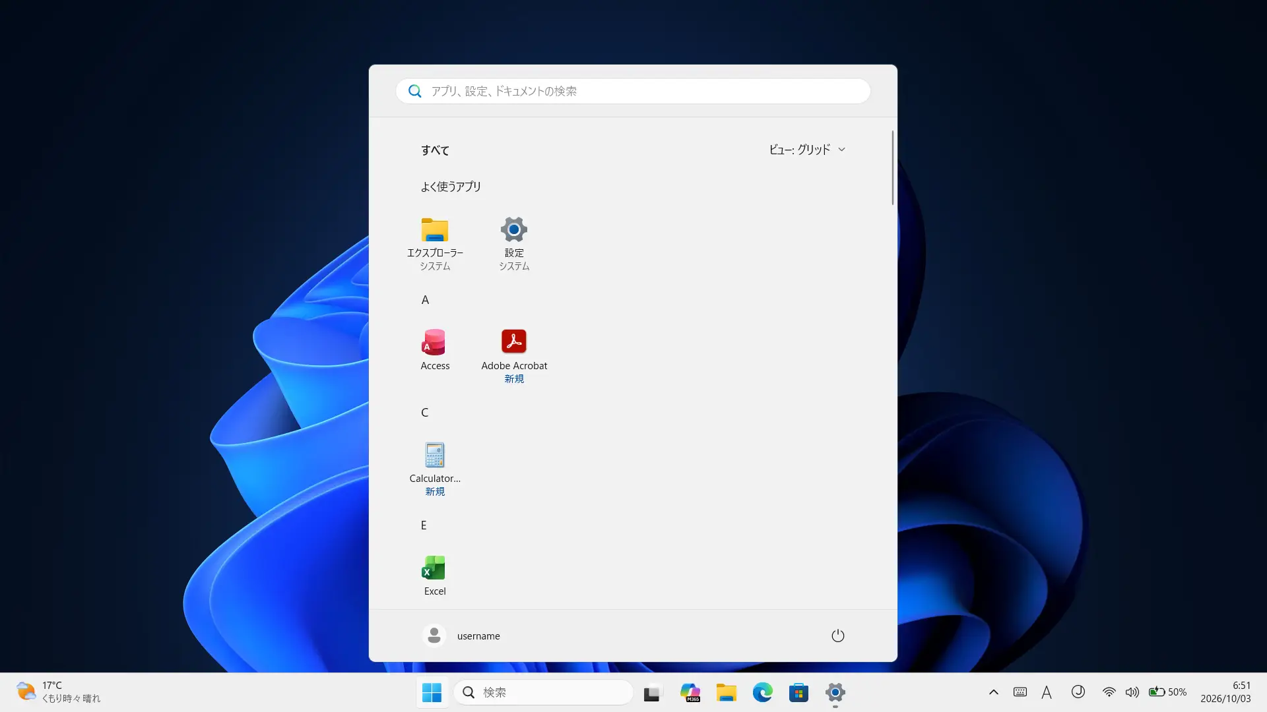Image resolution: width=1267 pixels, height=712 pixels.
Task: Click the すべて heading
Action: pyautogui.click(x=435, y=150)
